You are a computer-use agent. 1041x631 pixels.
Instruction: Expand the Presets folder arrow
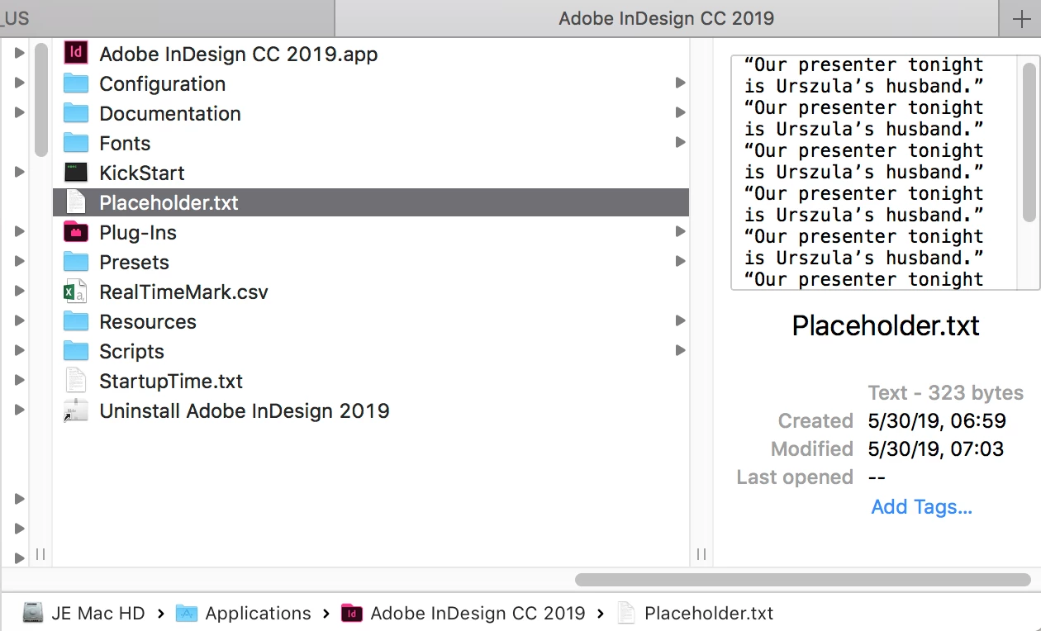(x=680, y=261)
